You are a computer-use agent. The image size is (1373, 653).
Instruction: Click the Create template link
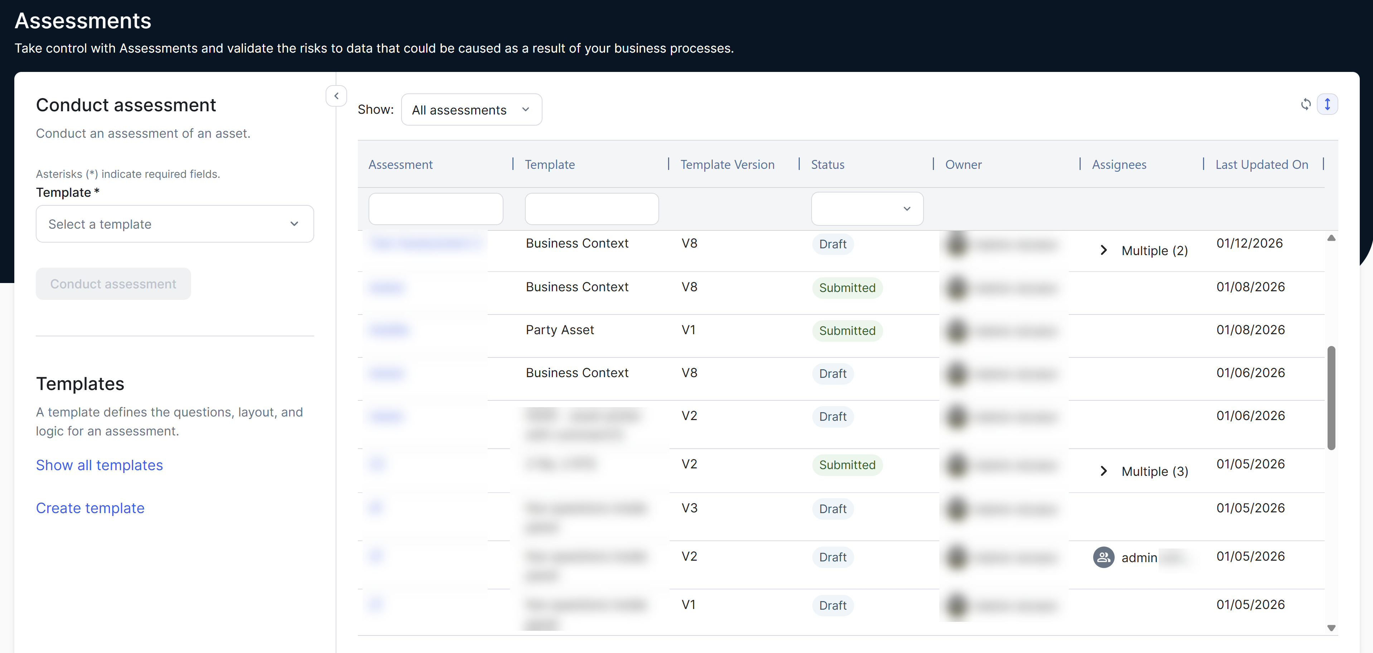(x=89, y=508)
